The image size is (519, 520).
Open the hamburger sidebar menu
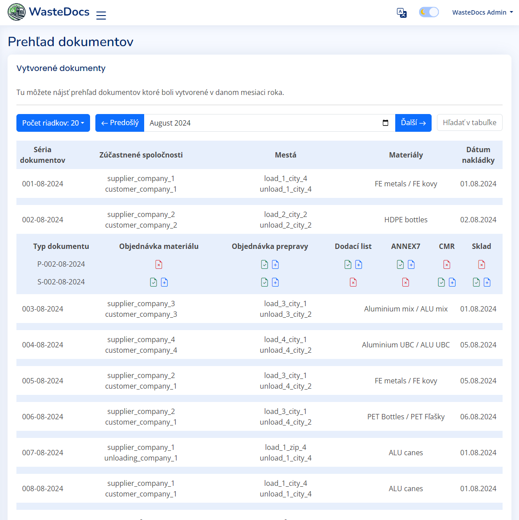tap(101, 15)
